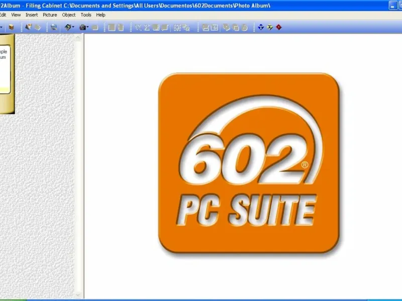Click the brown filing cabinet box icon
This screenshot has height=301, width=402.
(11, 27)
